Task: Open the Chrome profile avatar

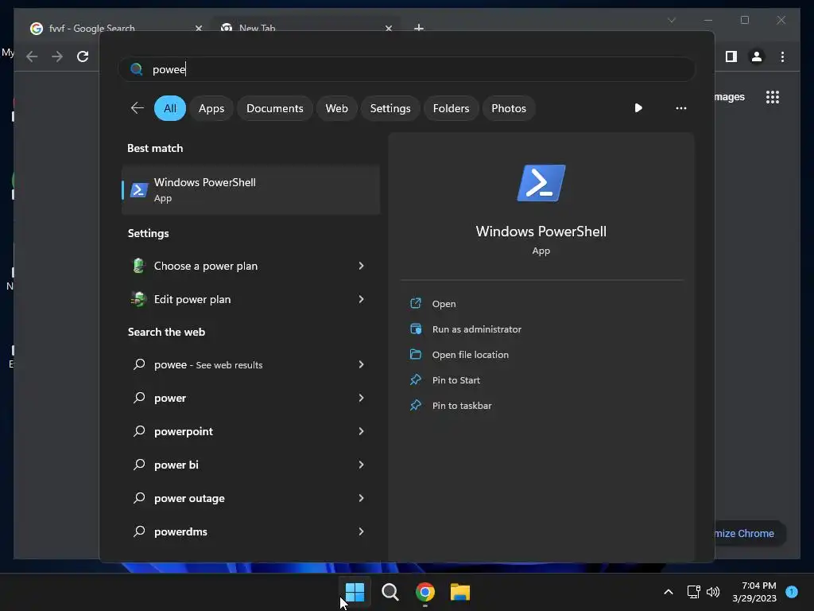Action: [757, 56]
